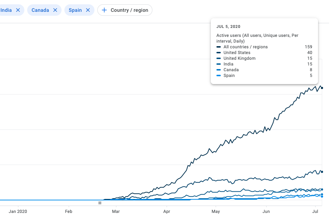Click the Apr label on the x-axis

click(x=167, y=211)
